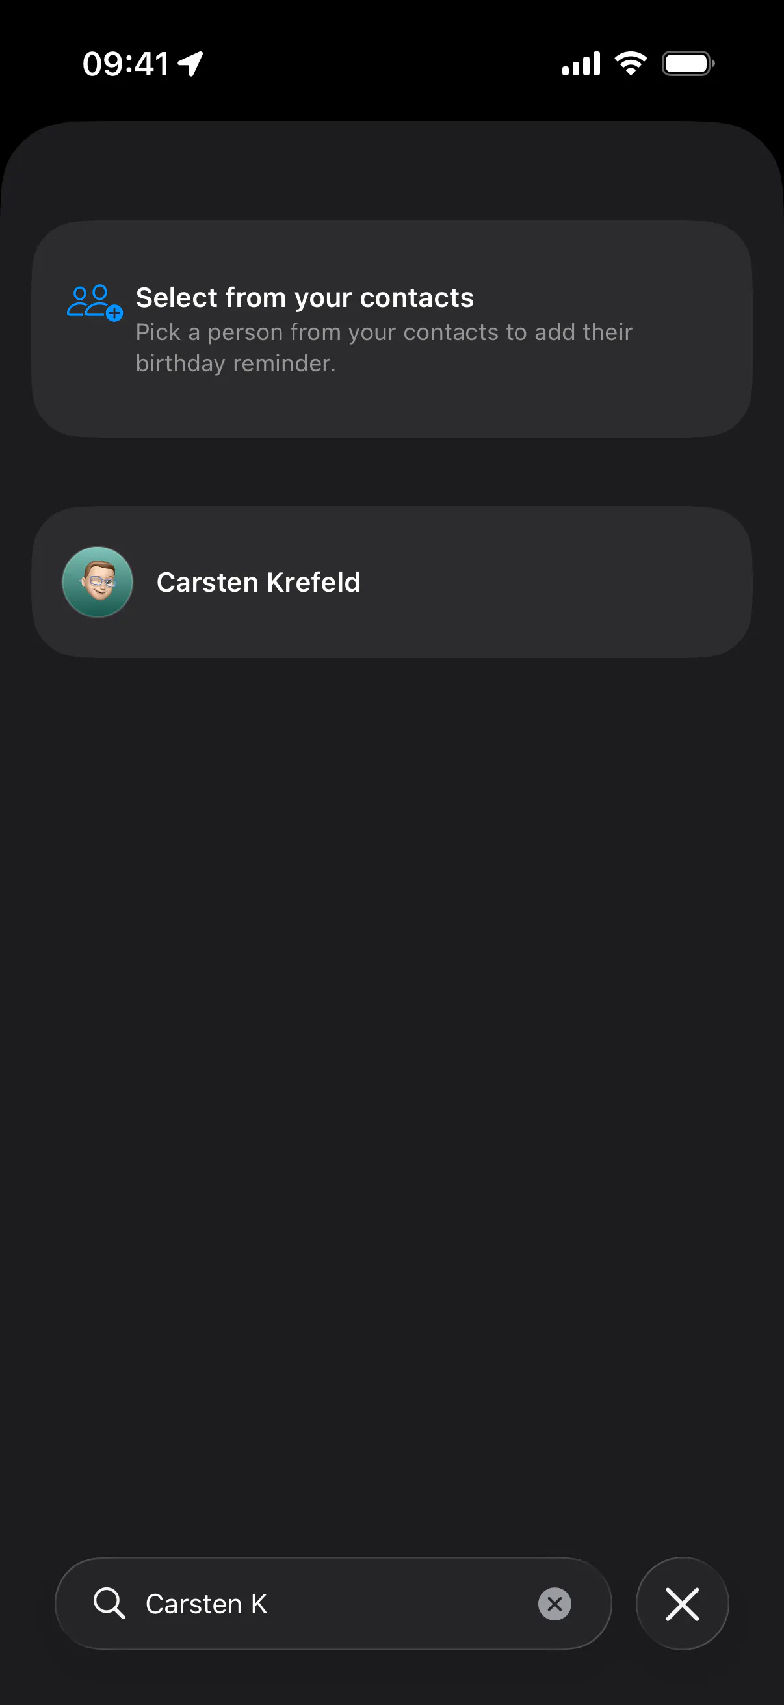The width and height of the screenshot is (784, 1705).
Task: Tap the cellular signal bars icon
Action: coord(582,64)
